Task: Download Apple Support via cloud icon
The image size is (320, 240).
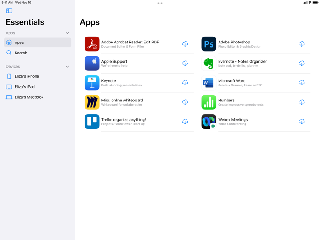Action: click(x=185, y=63)
